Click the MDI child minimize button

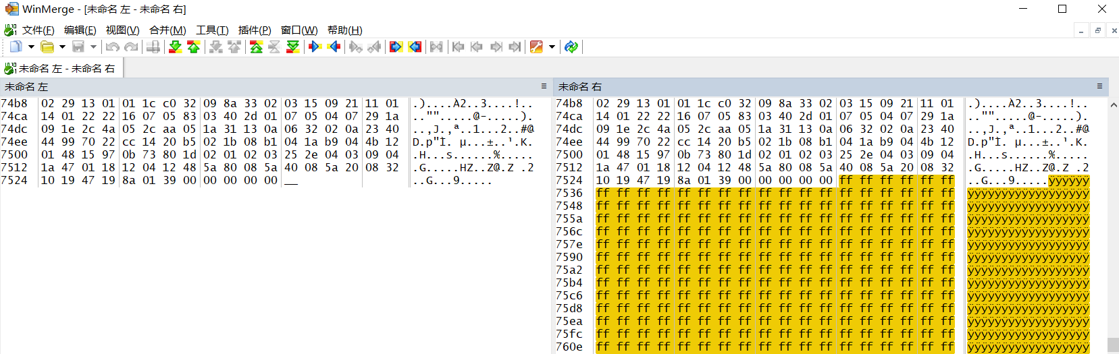(x=1081, y=30)
